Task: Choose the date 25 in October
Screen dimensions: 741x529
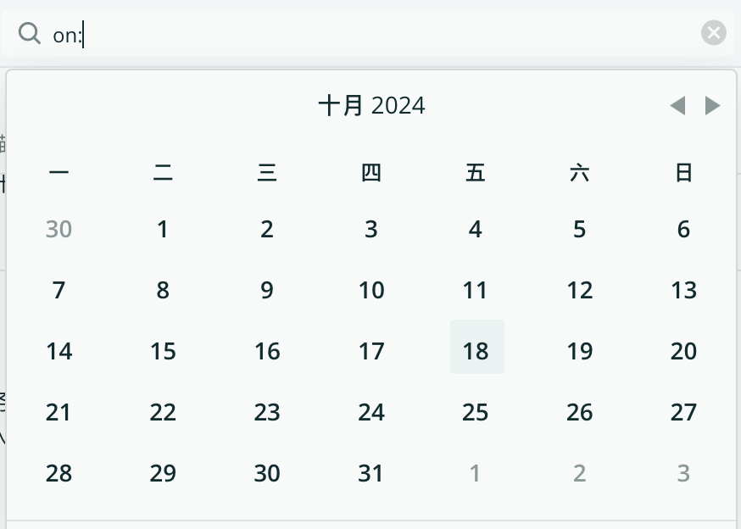Action: point(475,412)
